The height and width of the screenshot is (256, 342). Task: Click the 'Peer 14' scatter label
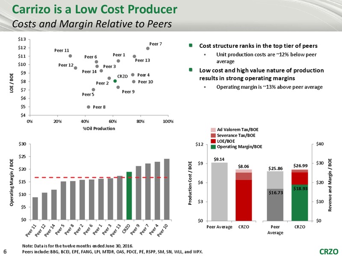click(89, 71)
